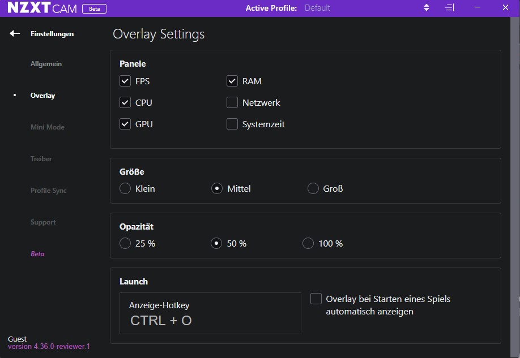
Task: Open the Treiber settings section
Action: 41,158
